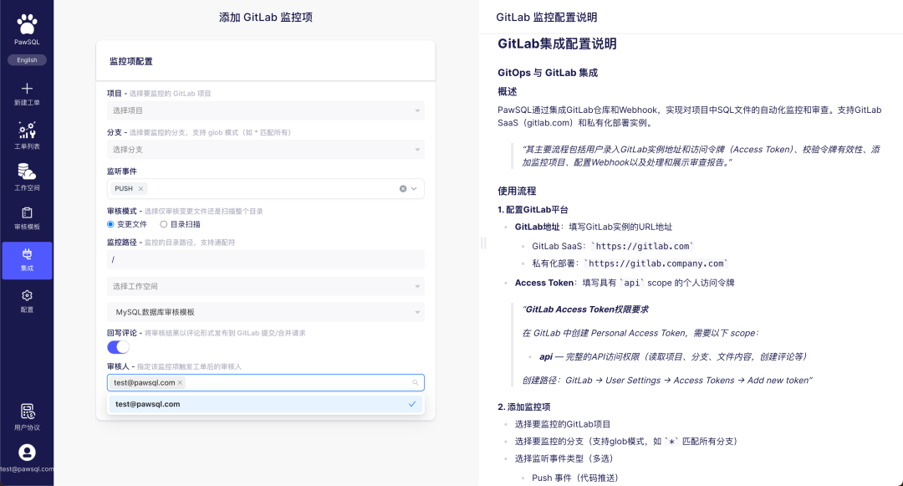Screen dimensions: 903x486
Task: Click the 添加 GitLab 监控项 title
Action: pos(266,18)
